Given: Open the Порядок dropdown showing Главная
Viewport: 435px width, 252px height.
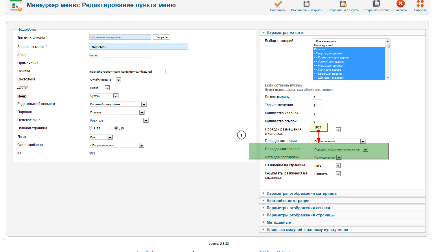Looking at the screenshot, I should tap(116, 112).
